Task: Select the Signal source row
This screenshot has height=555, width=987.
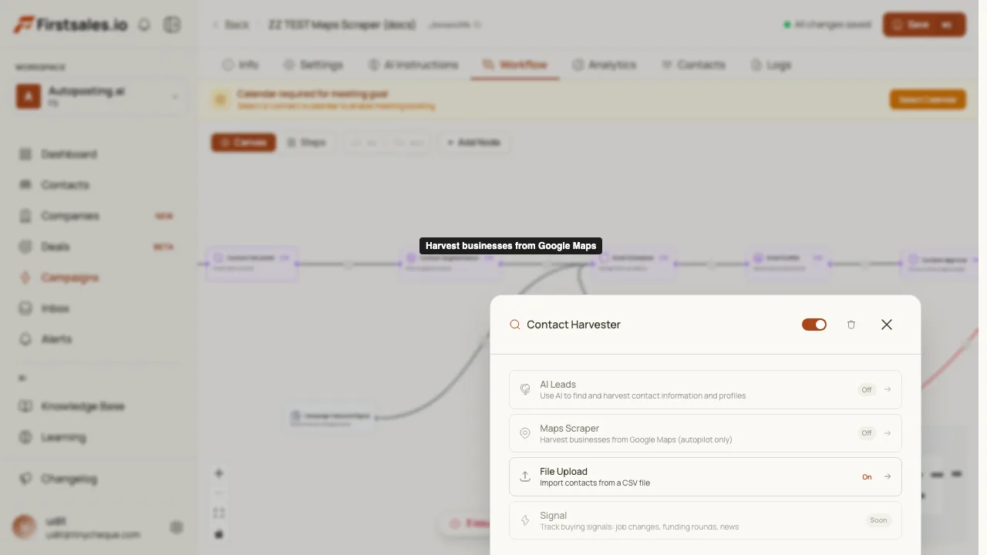Action: (706, 520)
